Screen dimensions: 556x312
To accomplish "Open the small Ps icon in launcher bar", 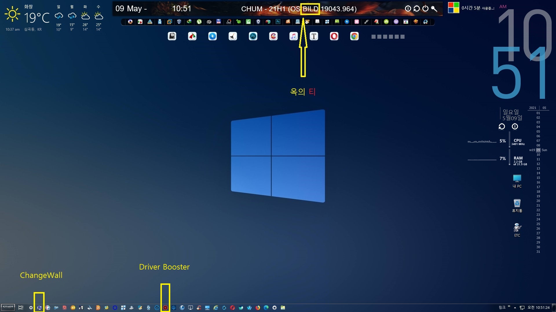I will 278,22.
